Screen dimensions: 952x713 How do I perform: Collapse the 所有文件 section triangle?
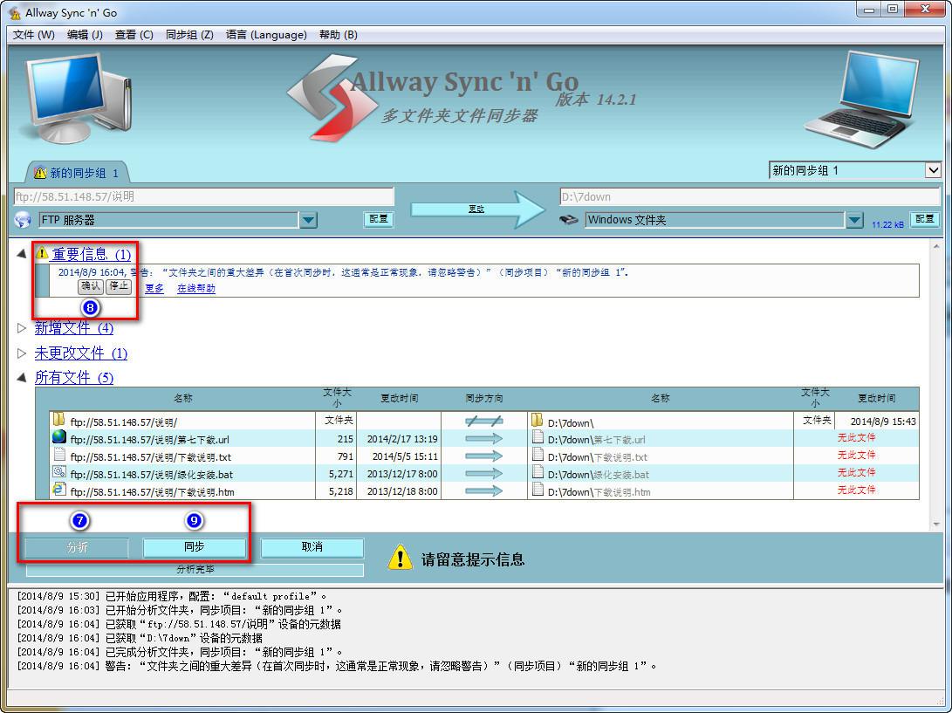[x=21, y=378]
